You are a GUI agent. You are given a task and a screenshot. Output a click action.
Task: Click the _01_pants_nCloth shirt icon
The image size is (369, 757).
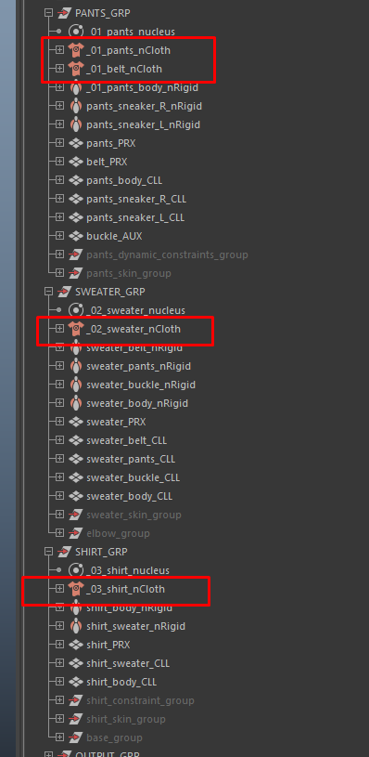pos(76,50)
